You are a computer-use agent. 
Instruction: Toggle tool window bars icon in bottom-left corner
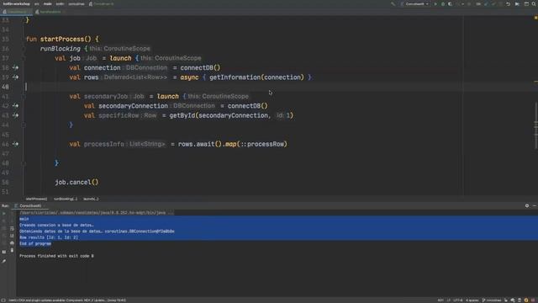pos(3,300)
